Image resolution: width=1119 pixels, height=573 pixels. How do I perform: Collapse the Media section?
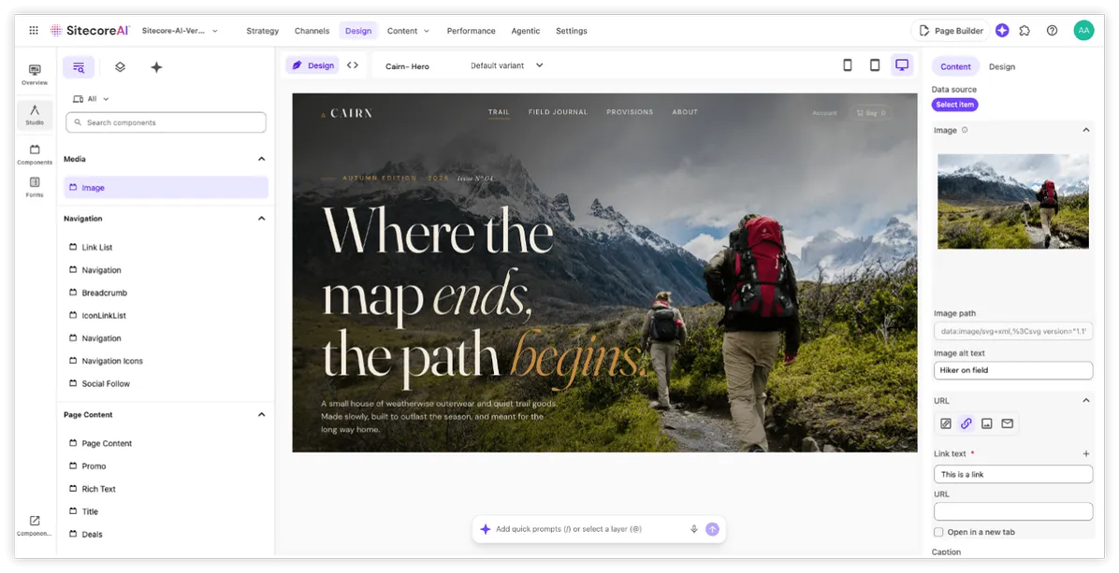click(x=261, y=159)
